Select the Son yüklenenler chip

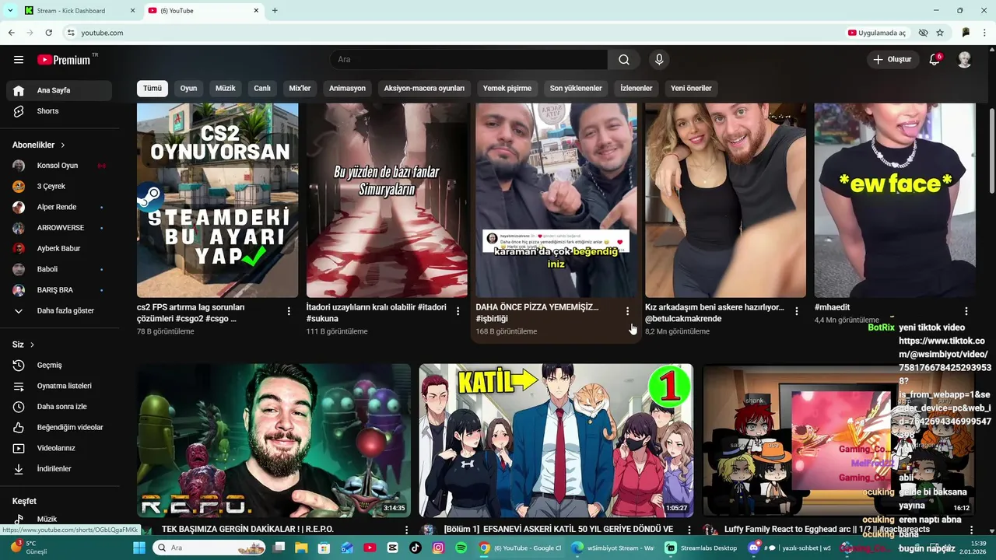[x=576, y=88]
